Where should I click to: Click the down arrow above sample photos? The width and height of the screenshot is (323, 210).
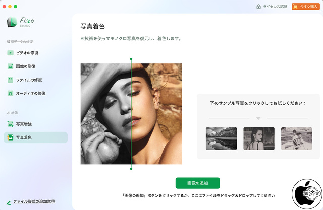pyautogui.click(x=258, y=119)
